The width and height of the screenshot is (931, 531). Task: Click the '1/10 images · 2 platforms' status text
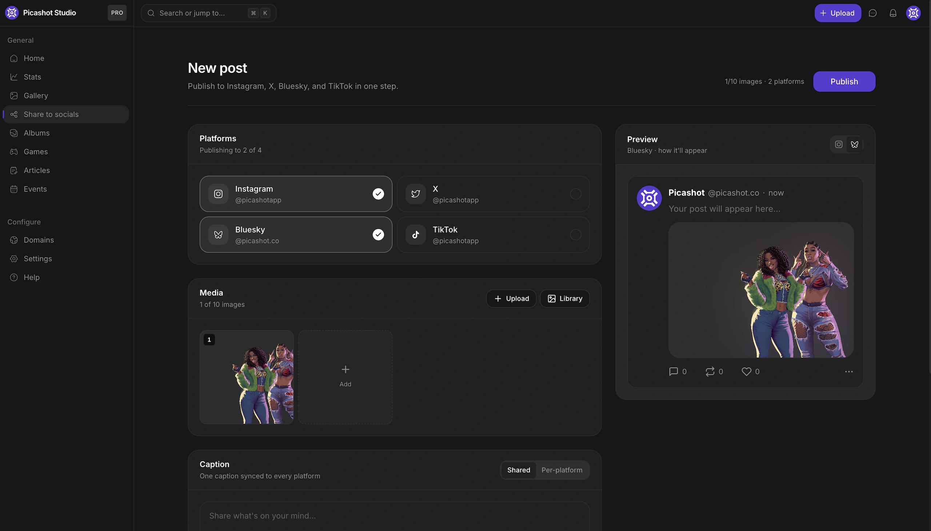pos(764,82)
